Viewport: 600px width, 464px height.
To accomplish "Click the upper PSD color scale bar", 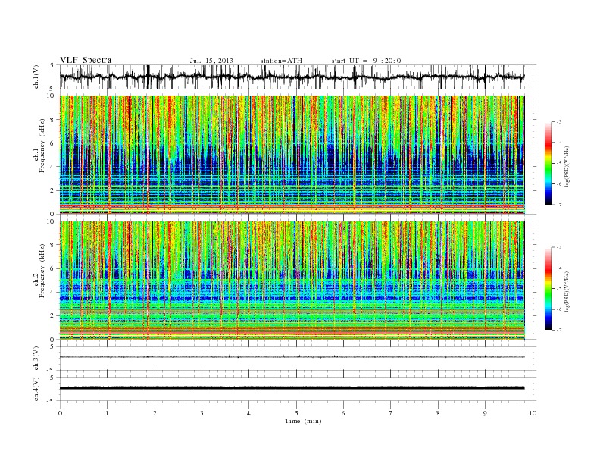I will pyautogui.click(x=548, y=163).
